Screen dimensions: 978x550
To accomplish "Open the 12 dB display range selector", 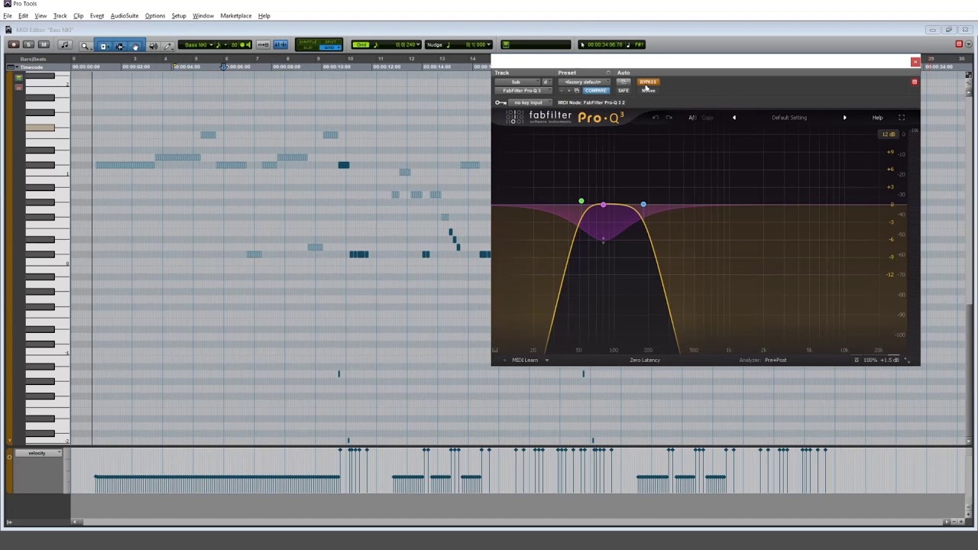I will (x=888, y=134).
